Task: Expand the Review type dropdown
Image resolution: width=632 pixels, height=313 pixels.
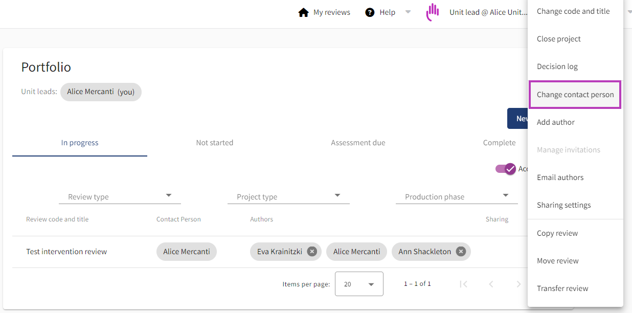Action: point(169,195)
